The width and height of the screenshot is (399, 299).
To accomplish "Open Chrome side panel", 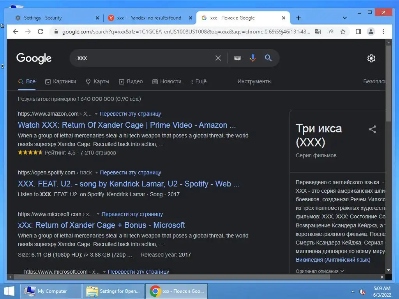I will click(358, 32).
